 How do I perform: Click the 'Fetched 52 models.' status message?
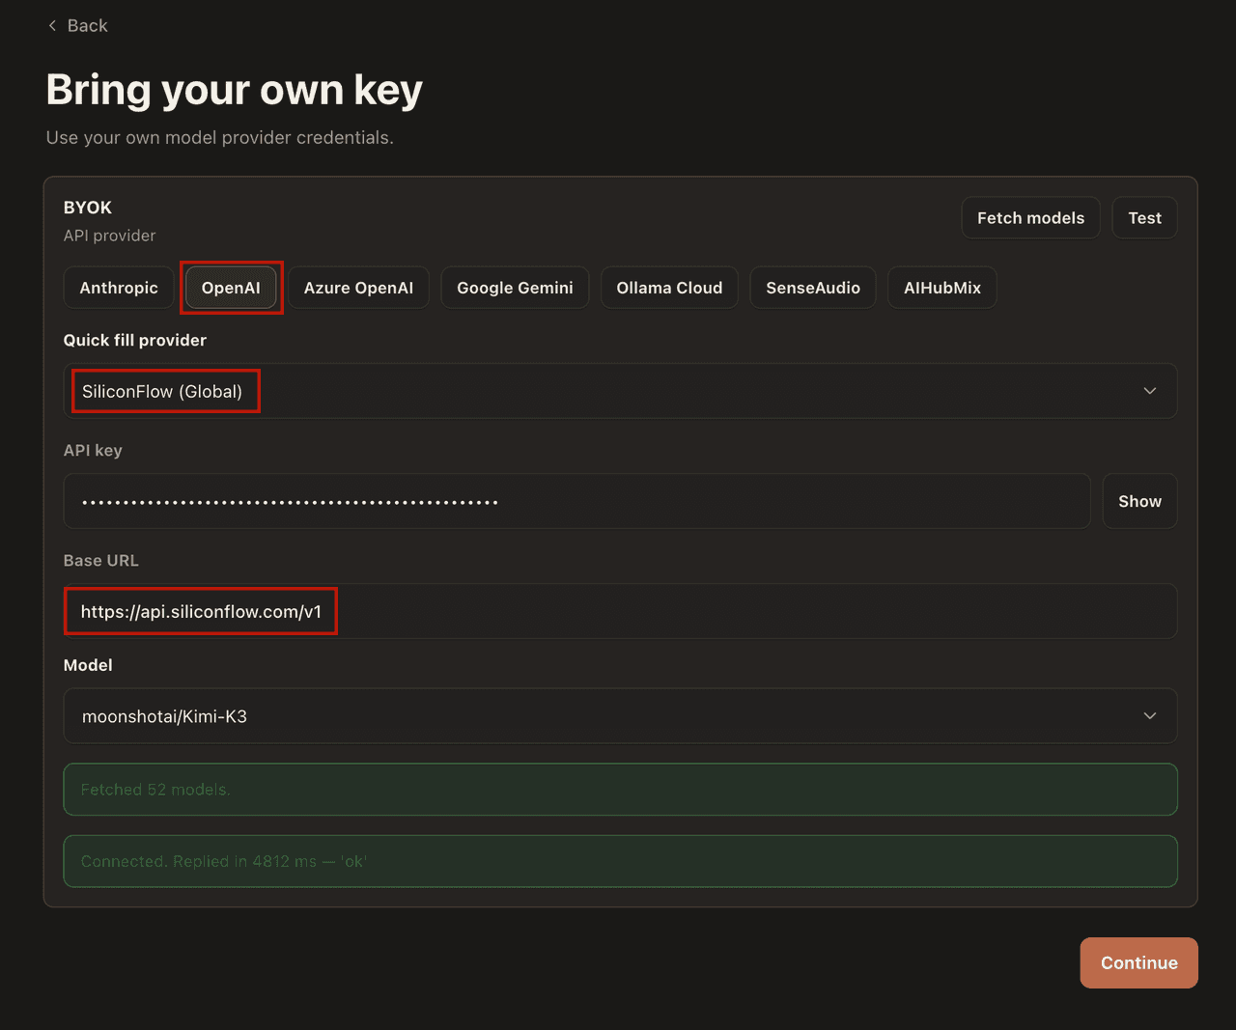620,790
